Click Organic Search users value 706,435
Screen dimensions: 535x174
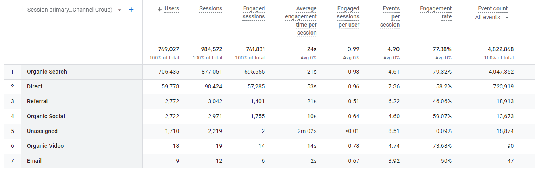pyautogui.click(x=168, y=72)
